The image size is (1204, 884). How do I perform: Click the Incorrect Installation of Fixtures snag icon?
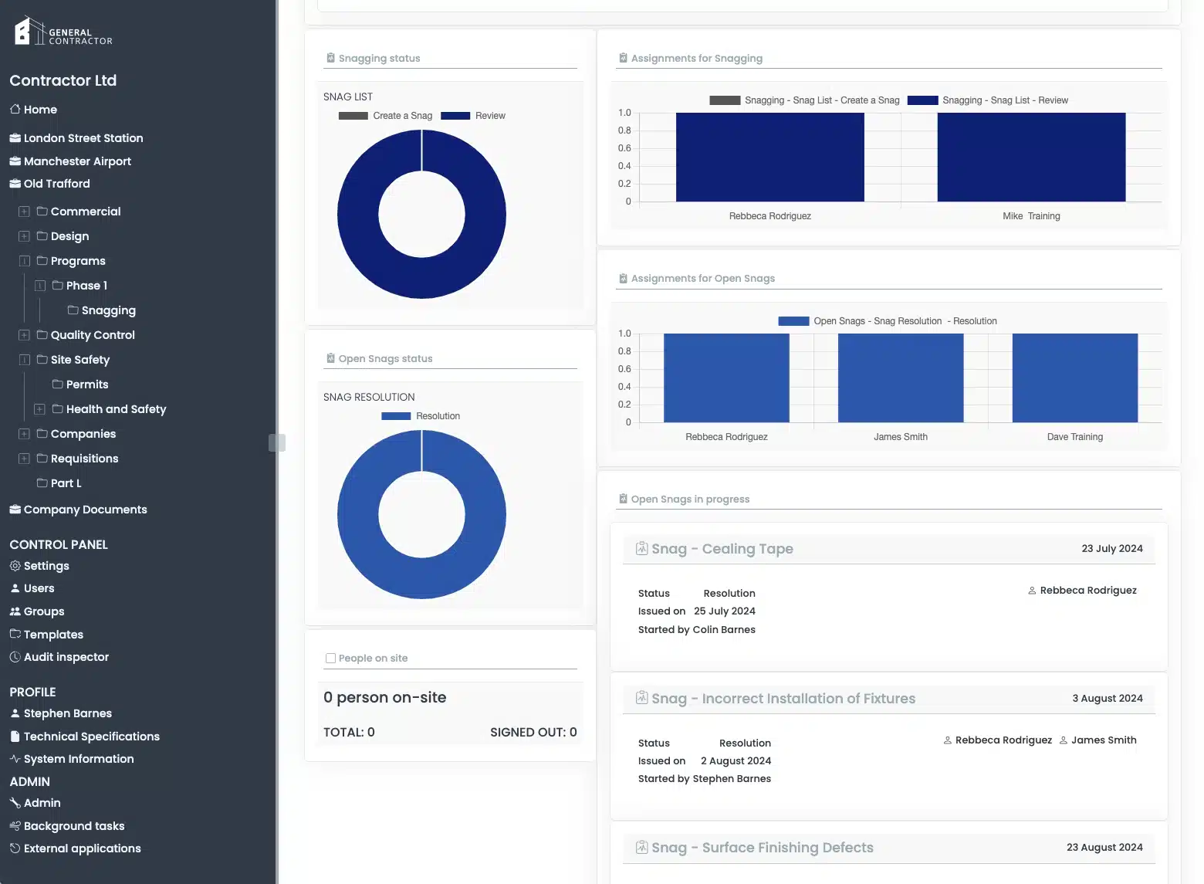(x=641, y=698)
